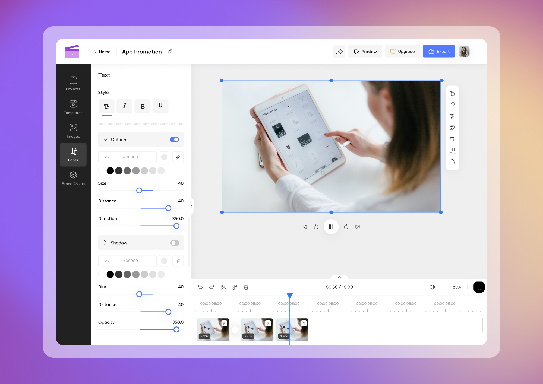Select the black outline color swatch
Viewport: 543px width, 384px height.
[110, 171]
